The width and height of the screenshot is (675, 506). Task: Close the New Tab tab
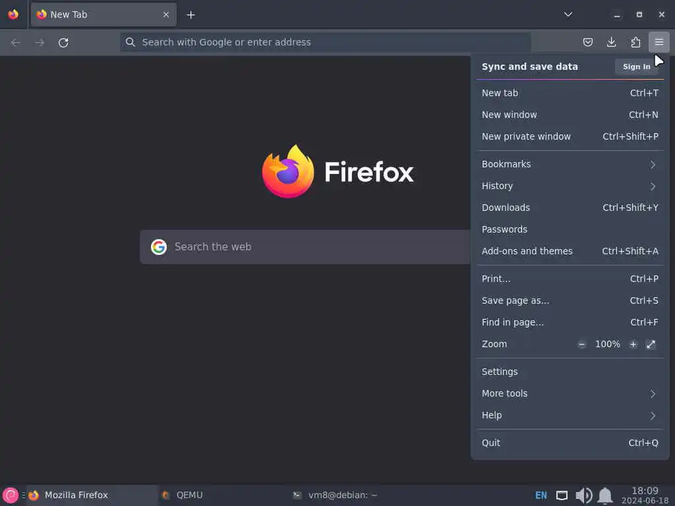coord(166,15)
